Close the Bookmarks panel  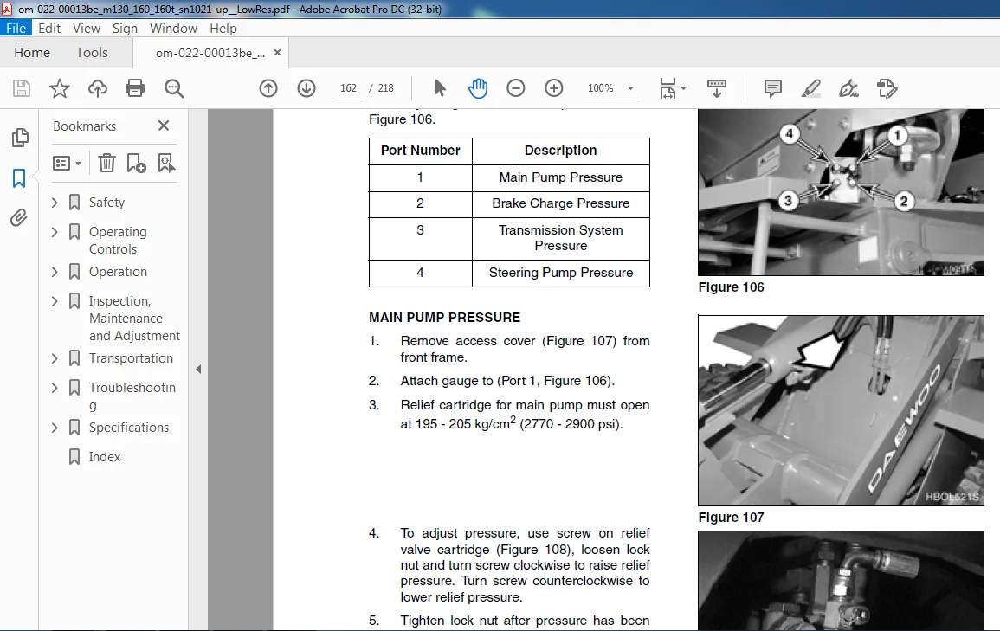164,126
